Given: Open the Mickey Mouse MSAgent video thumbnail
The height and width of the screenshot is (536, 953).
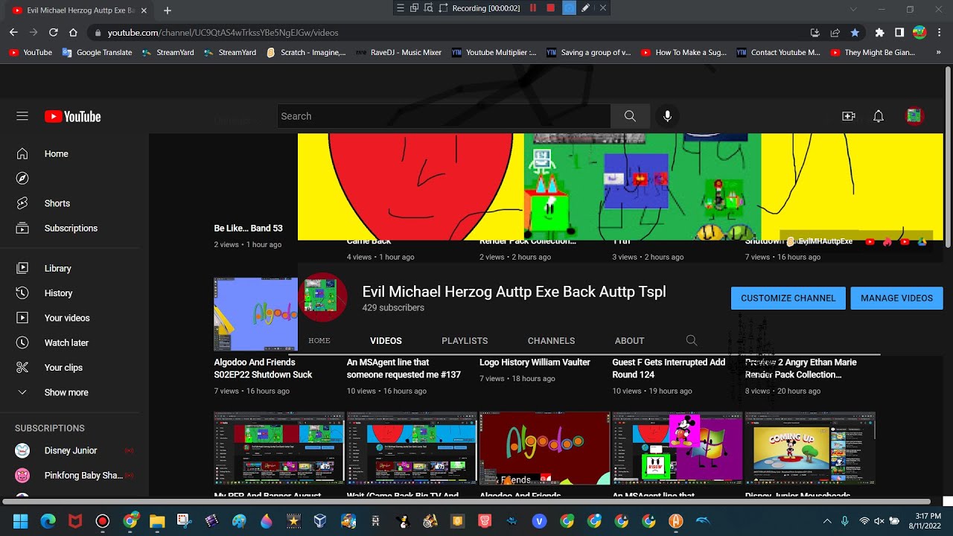Looking at the screenshot, I should 677,448.
